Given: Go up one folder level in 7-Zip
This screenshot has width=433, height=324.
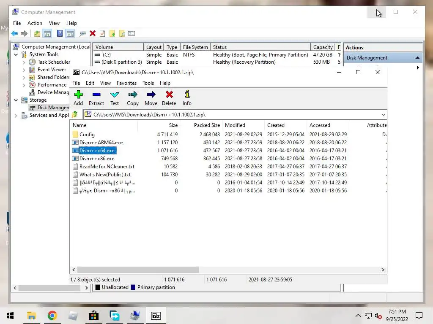Looking at the screenshot, I should 75,114.
